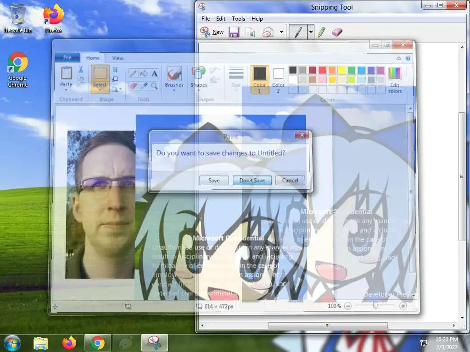The width and height of the screenshot is (470, 352).
Task: Open Snipping Tool File menu
Action: tap(206, 18)
